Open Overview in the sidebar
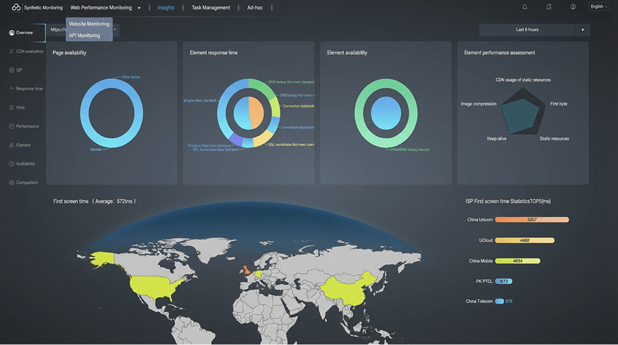This screenshot has width=618, height=345. click(x=25, y=33)
